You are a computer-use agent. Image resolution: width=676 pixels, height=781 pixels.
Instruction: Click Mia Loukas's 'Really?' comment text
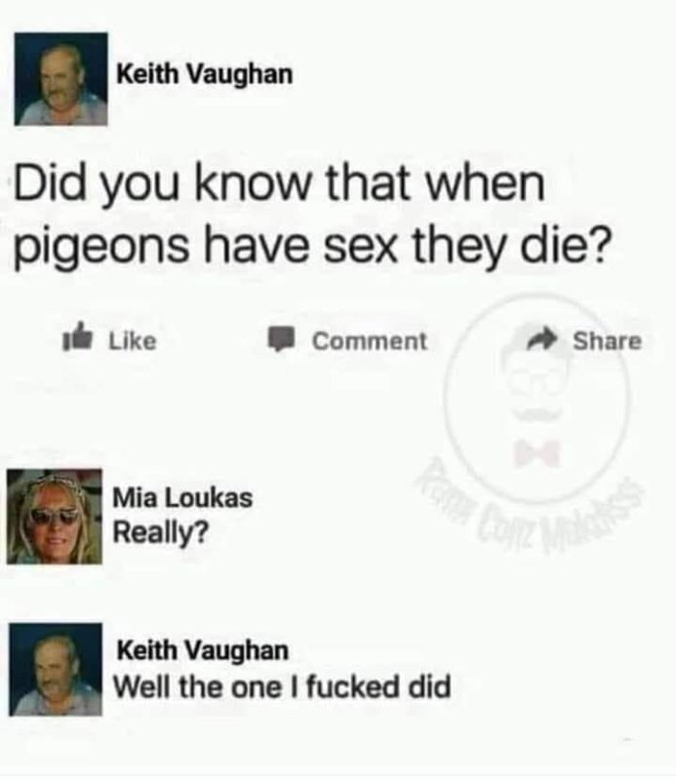pyautogui.click(x=161, y=532)
